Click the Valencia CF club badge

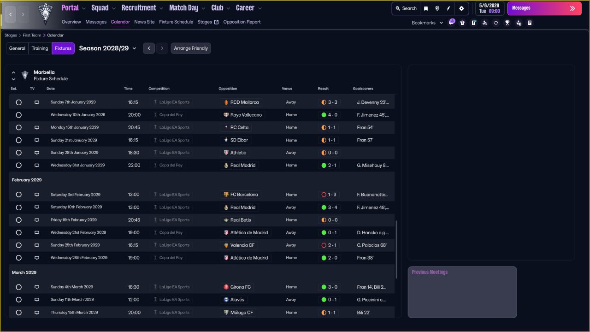pos(226,245)
